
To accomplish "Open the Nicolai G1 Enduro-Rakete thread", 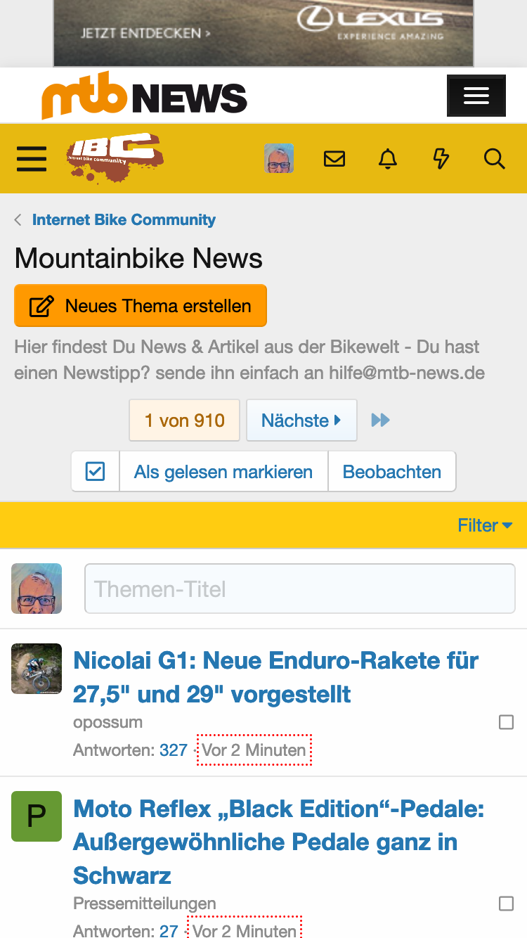I will point(276,677).
